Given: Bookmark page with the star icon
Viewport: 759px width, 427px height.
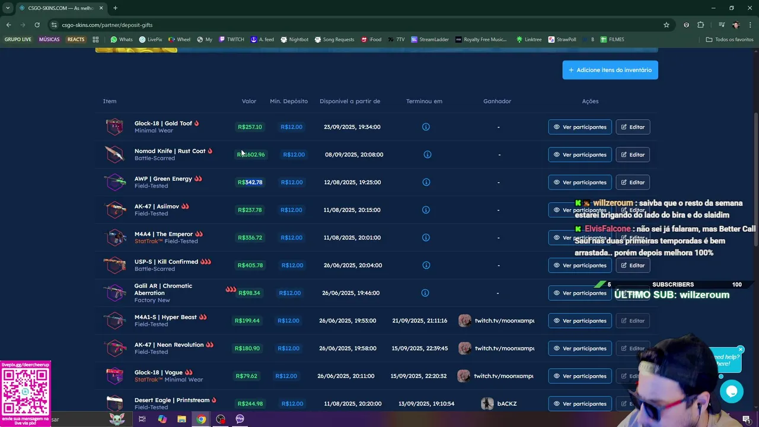Looking at the screenshot, I should 666,25.
